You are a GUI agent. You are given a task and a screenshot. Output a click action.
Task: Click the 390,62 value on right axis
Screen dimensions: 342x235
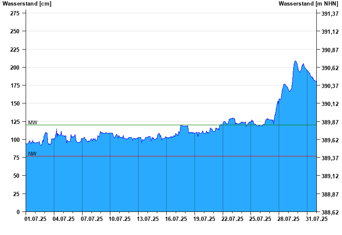point(330,68)
